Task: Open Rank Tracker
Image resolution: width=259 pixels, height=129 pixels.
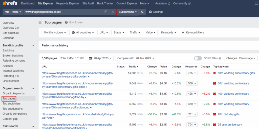Action: (x=105, y=3)
